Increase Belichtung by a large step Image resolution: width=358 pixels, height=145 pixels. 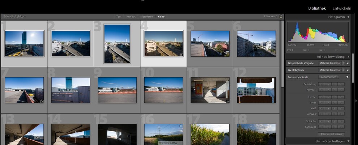pos(341,84)
